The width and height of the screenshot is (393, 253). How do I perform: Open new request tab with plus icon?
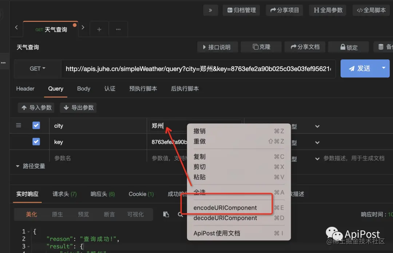coord(99,29)
